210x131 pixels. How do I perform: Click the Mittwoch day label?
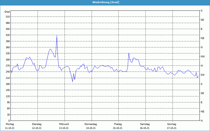pos(64,124)
